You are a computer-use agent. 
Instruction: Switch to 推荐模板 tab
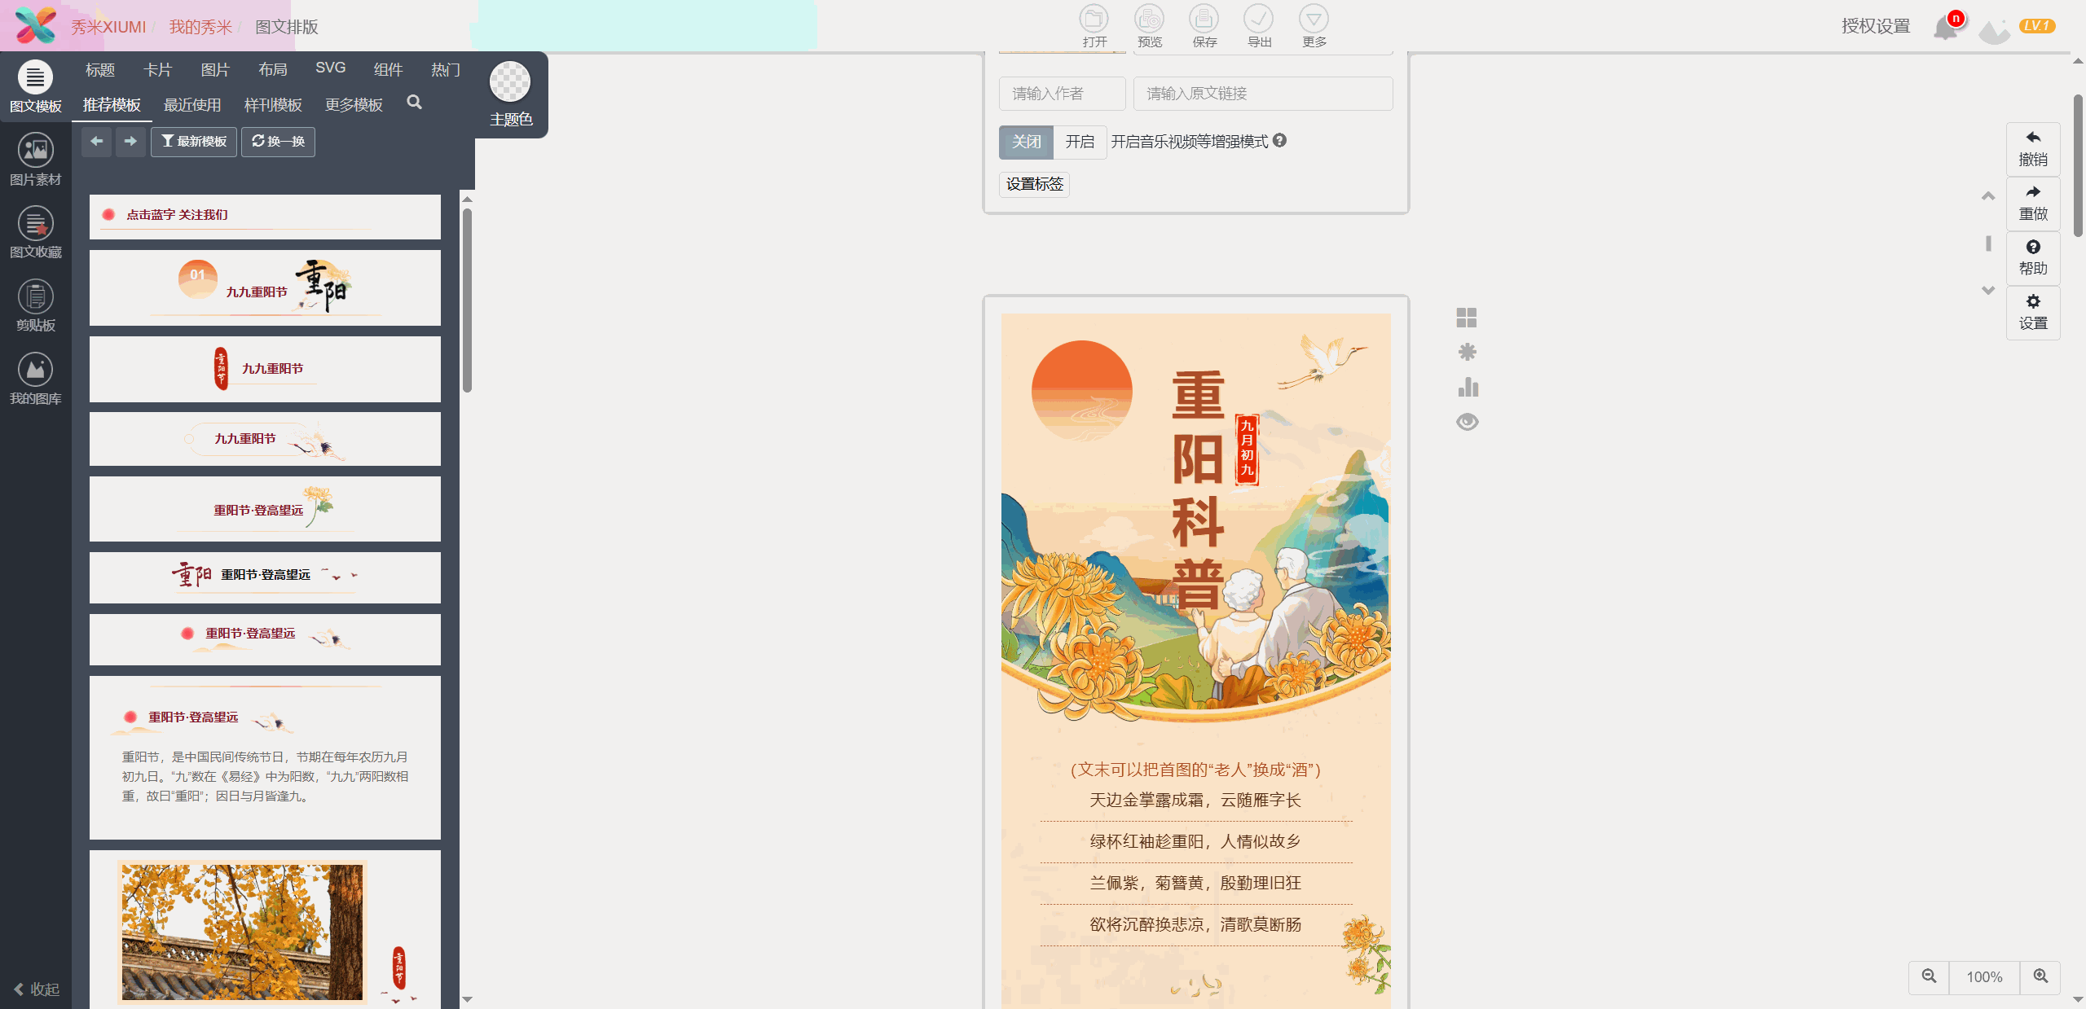pos(112,105)
